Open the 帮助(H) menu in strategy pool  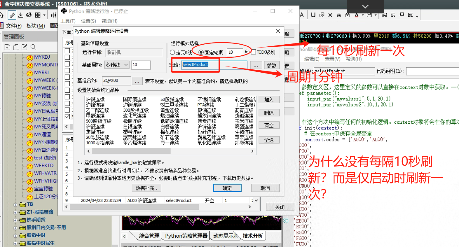[109, 21]
